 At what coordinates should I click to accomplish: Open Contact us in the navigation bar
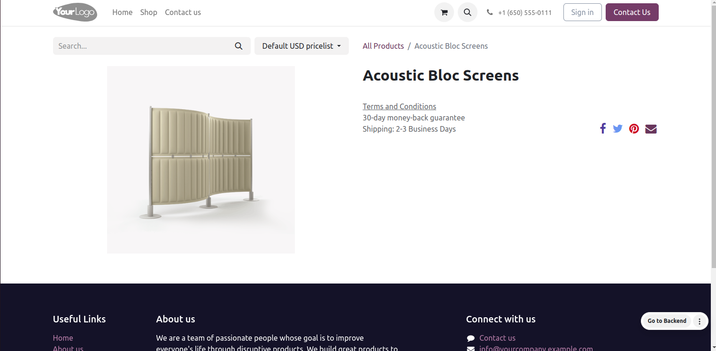coord(183,12)
